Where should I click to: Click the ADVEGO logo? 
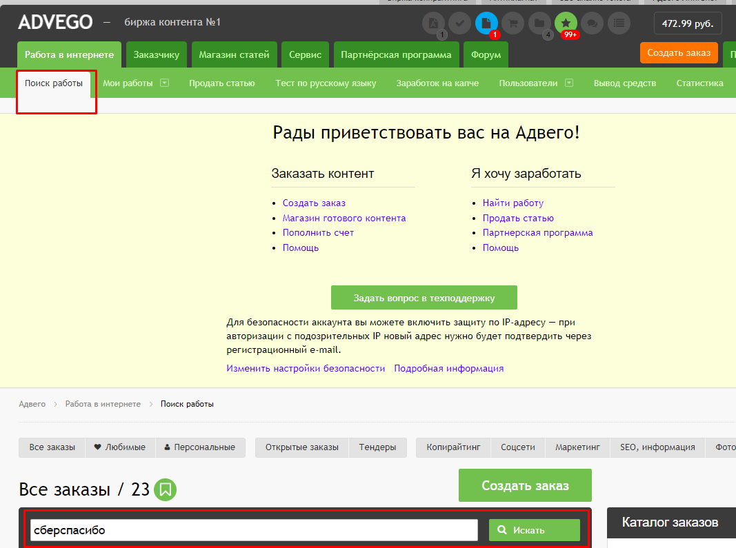click(x=55, y=22)
